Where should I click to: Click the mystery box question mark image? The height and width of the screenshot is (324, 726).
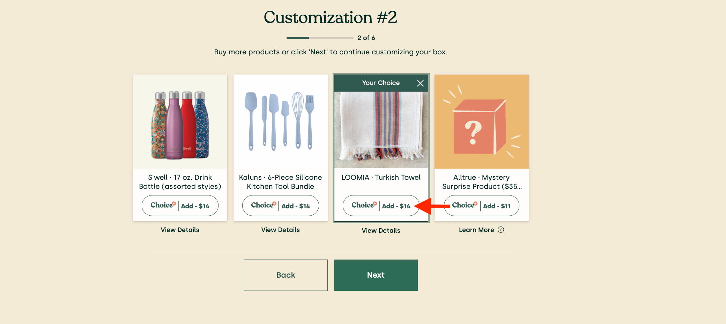[482, 122]
